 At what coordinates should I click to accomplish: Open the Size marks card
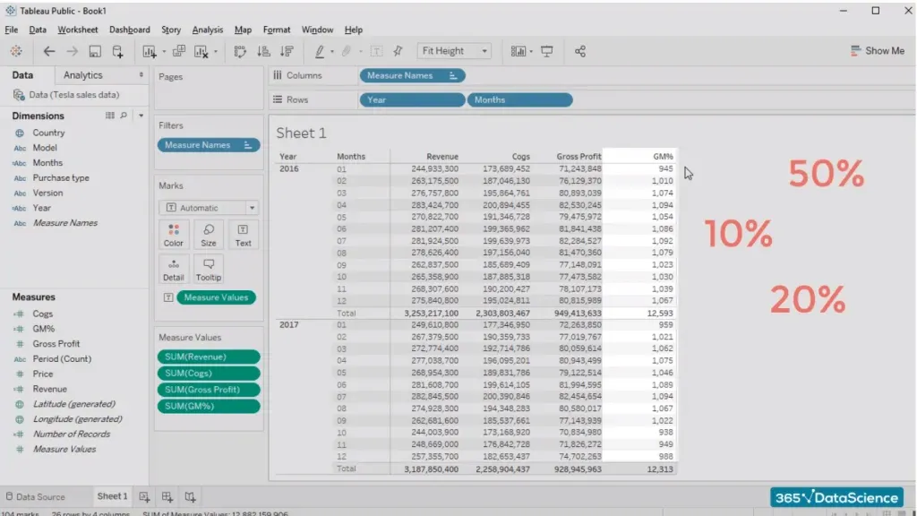tap(208, 235)
